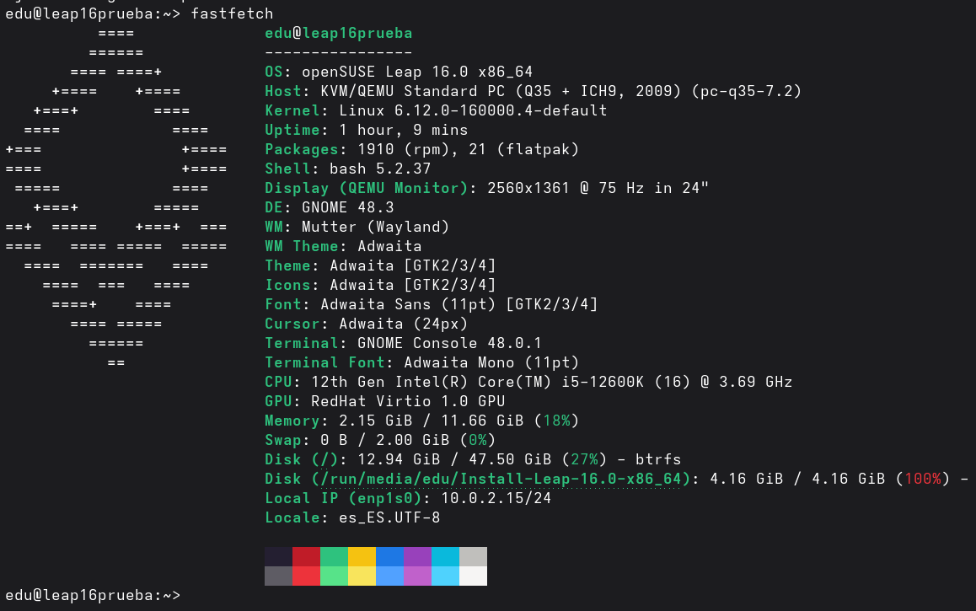Select the bright red swatch in the bottom row
This screenshot has width=976, height=611.
pos(306,576)
